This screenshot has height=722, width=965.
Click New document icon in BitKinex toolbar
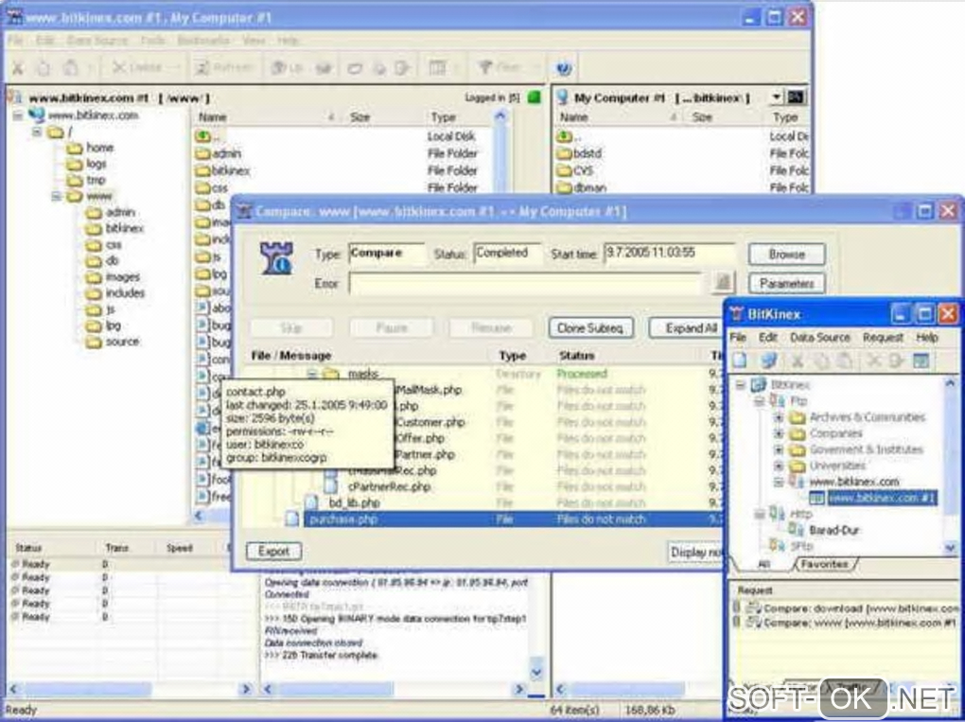[740, 361]
